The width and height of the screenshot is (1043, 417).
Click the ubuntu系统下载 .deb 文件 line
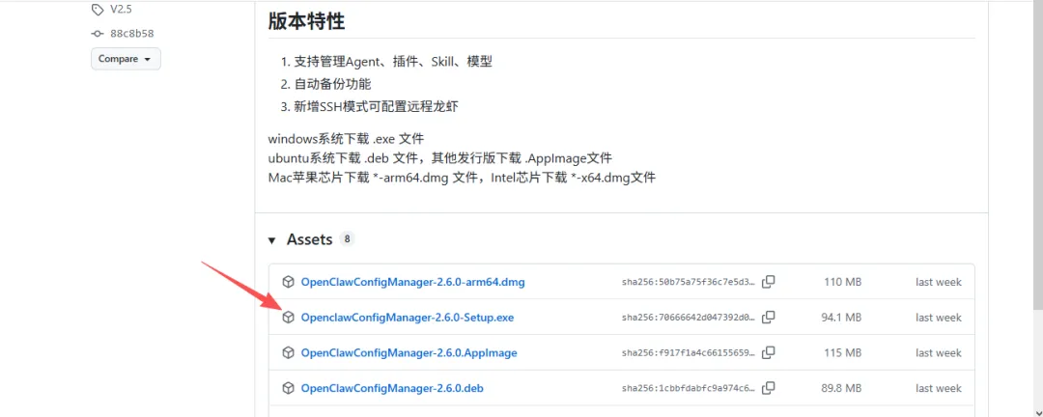coord(440,158)
